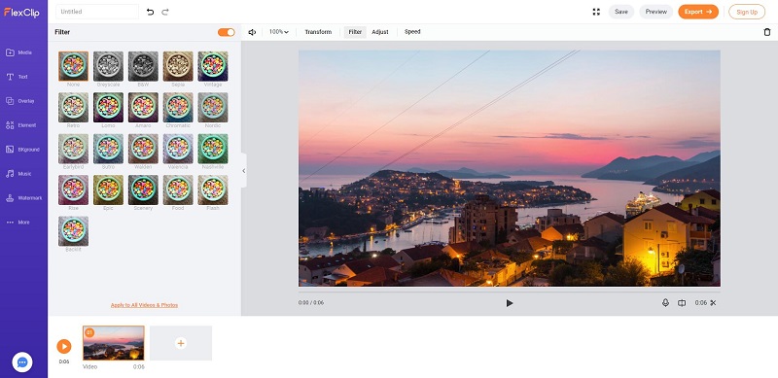Apply the Flash filter

tap(213, 189)
